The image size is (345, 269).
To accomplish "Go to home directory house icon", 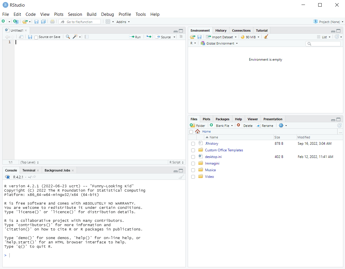I will tap(198, 131).
